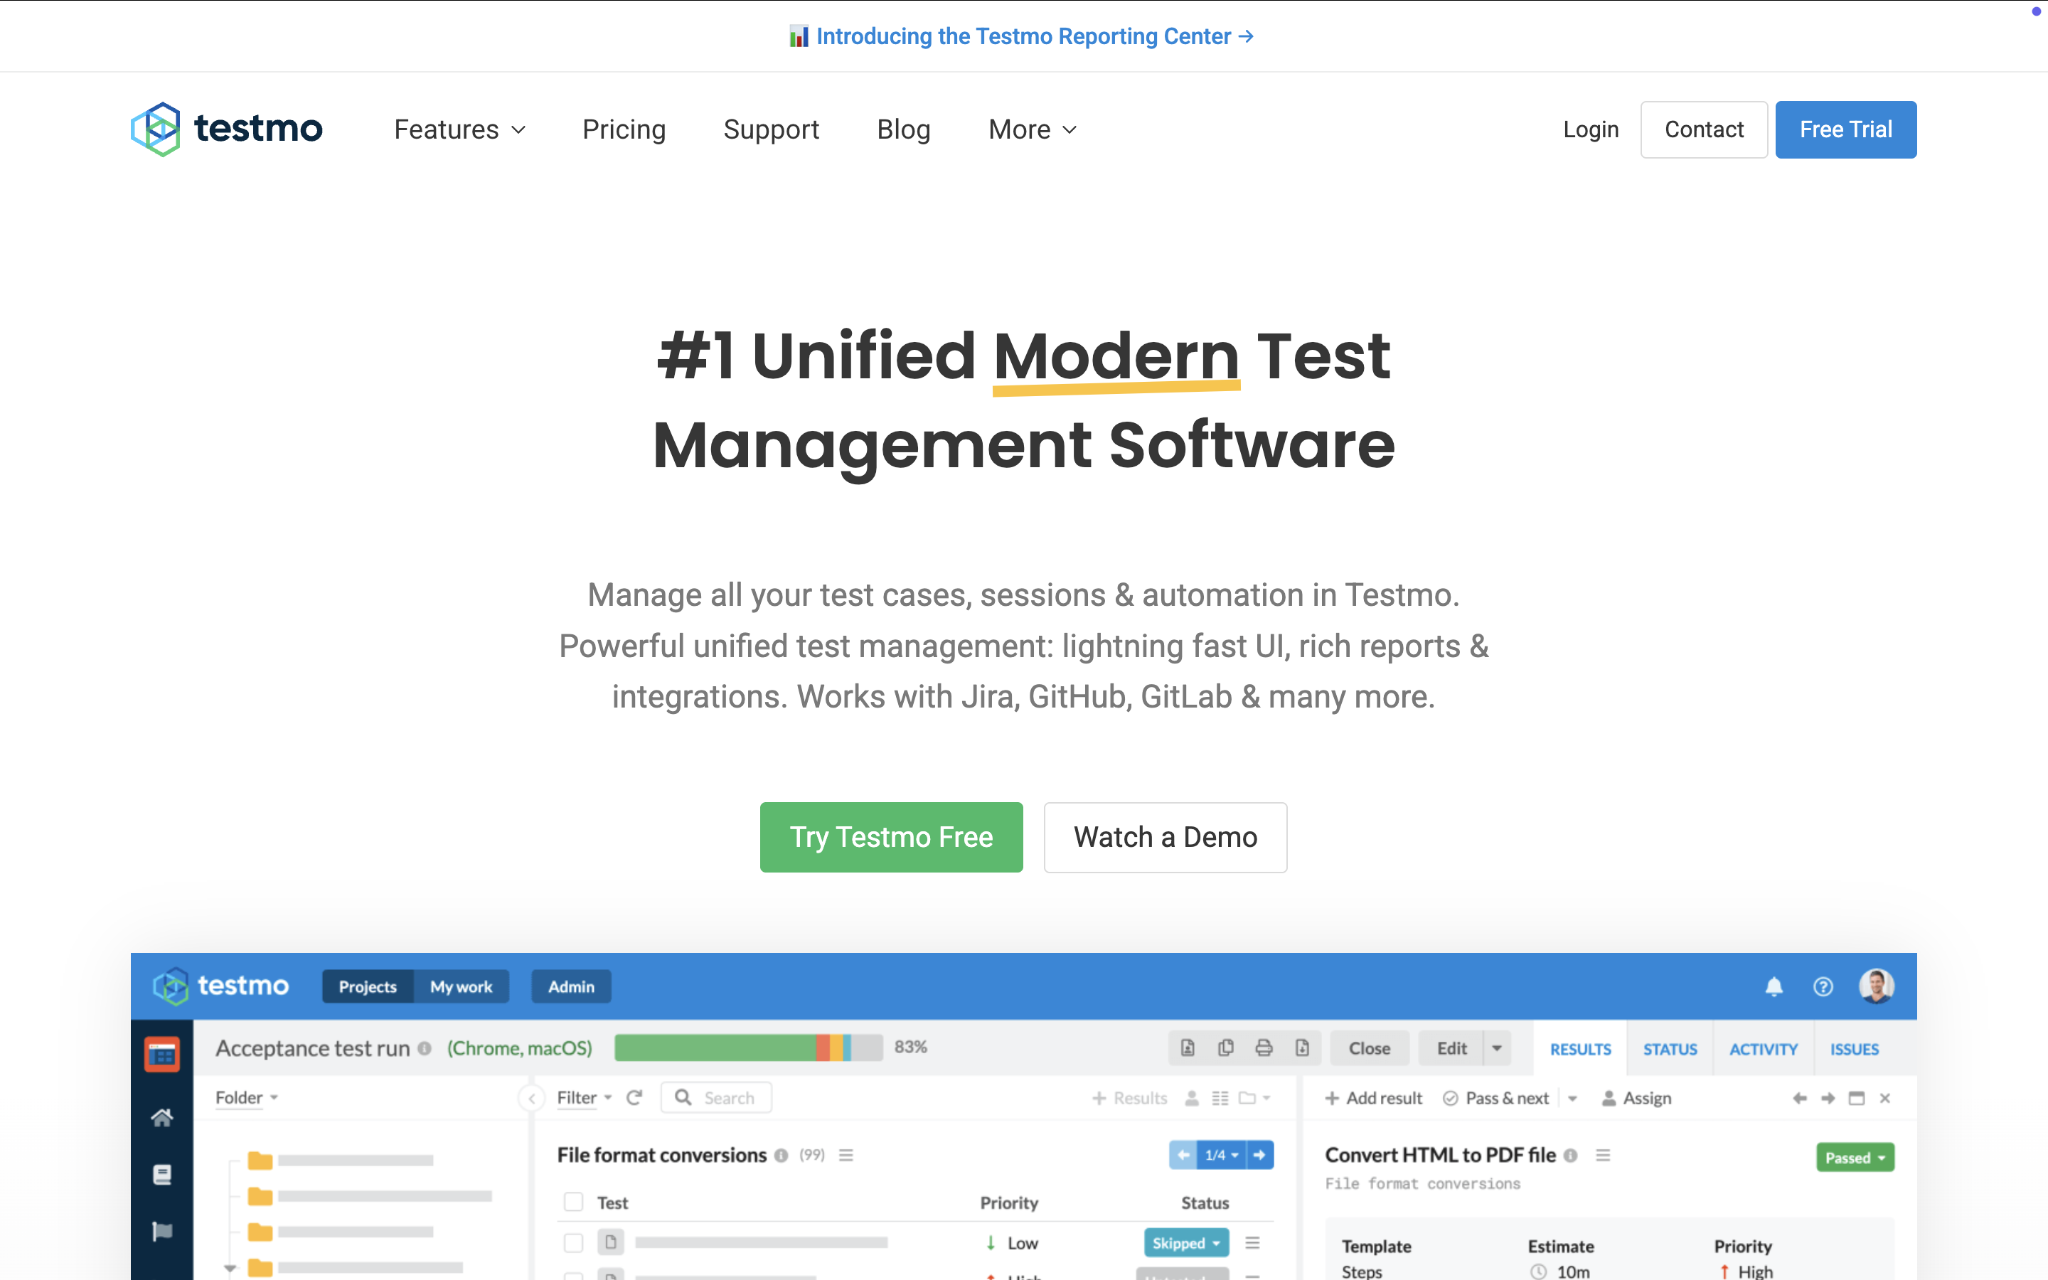This screenshot has width=2048, height=1280.
Task: Click the flag milestones icon in the sidebar
Action: (x=161, y=1231)
